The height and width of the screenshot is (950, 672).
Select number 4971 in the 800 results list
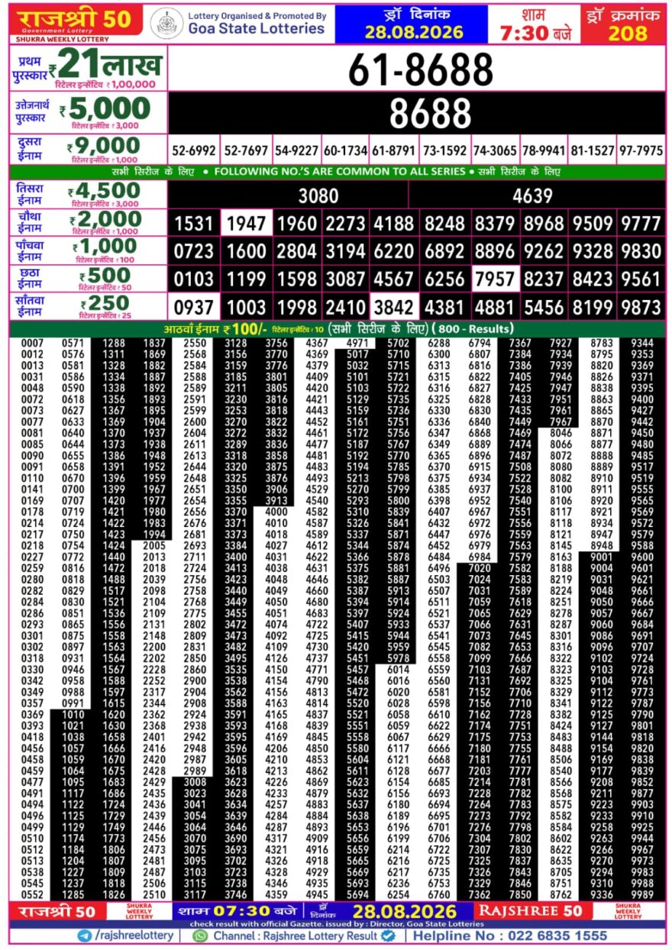pos(357,344)
